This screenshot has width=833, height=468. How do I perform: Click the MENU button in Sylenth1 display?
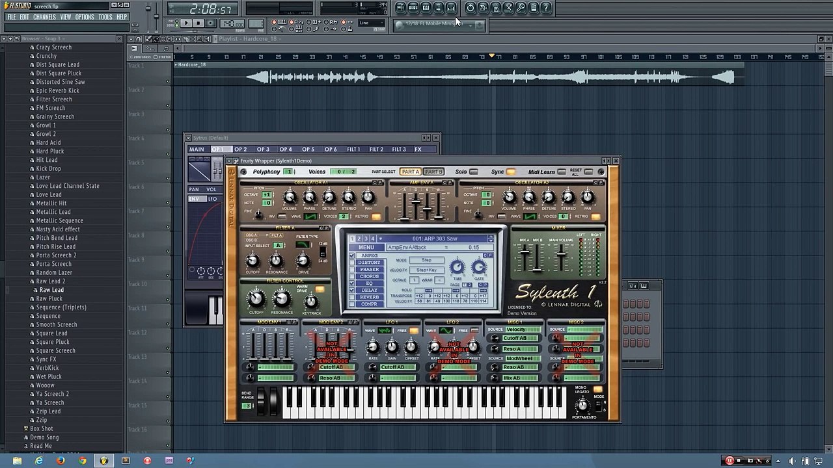pyautogui.click(x=366, y=247)
